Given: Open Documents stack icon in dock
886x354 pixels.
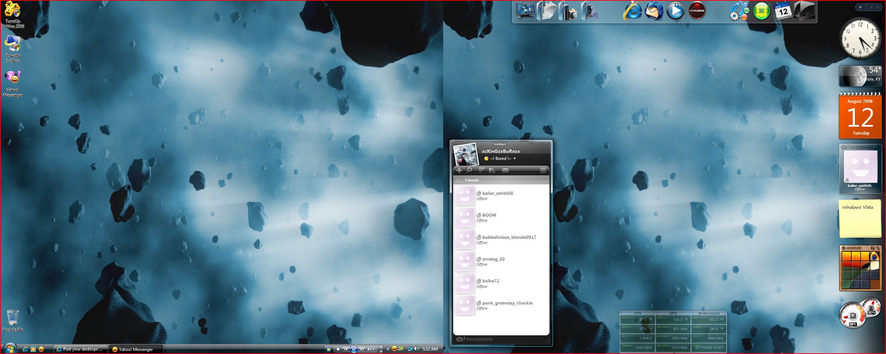Looking at the screenshot, I should pos(547,11).
